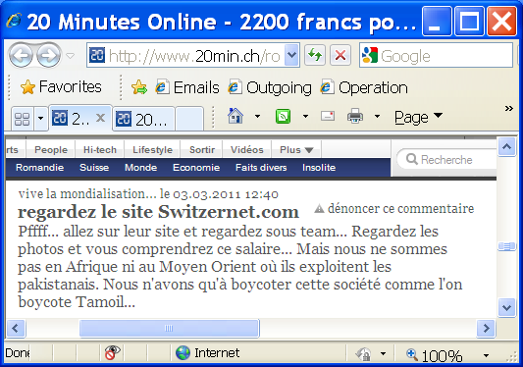
Task: Open Economie in the blue nav bar
Action: click(x=196, y=168)
